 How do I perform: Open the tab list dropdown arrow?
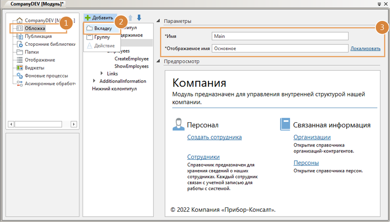tap(379, 4)
